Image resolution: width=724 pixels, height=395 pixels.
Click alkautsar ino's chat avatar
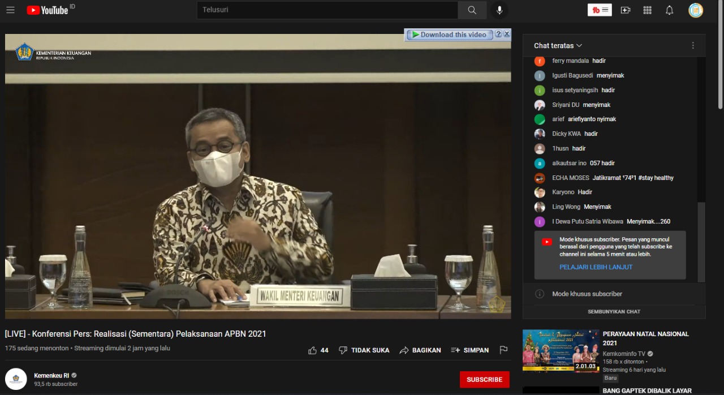540,164
